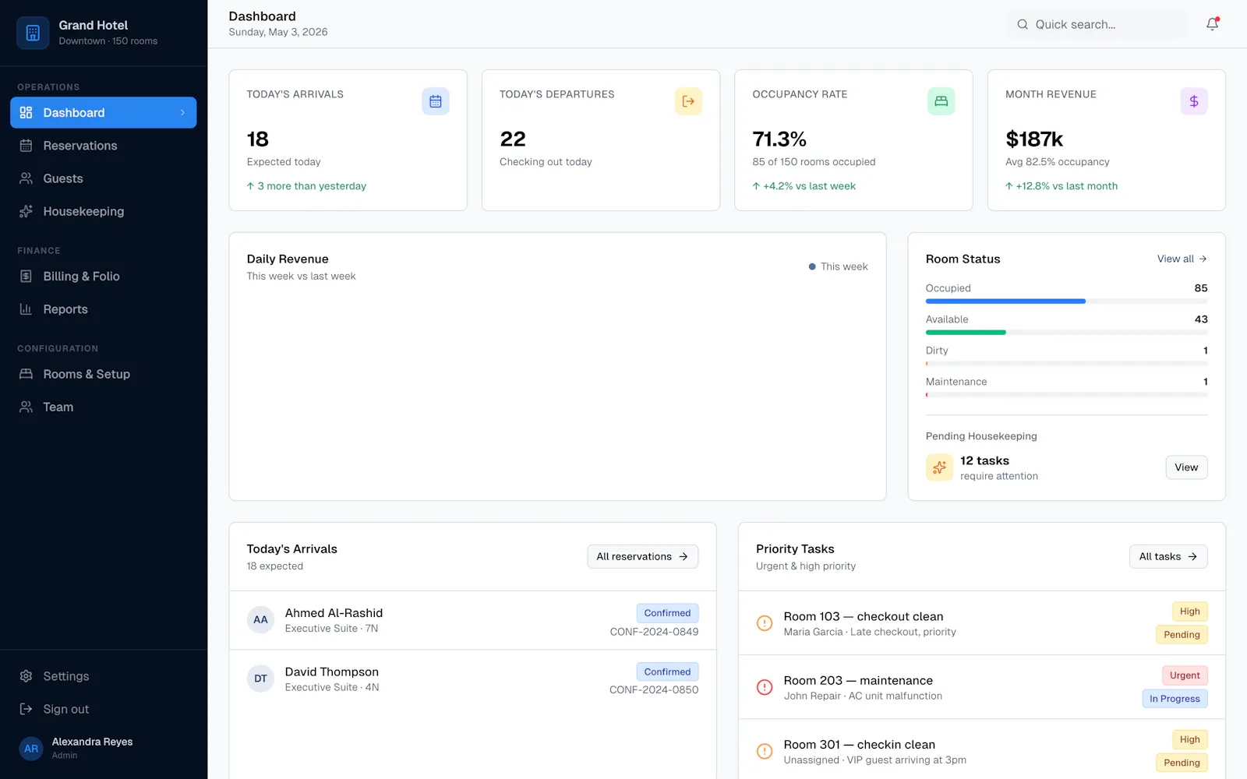Open Room 301 — checkin clean task

(x=981, y=751)
